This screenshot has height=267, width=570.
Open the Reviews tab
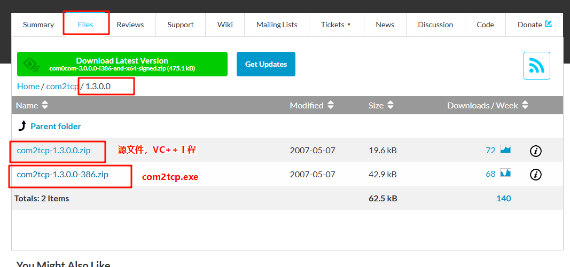[130, 25]
